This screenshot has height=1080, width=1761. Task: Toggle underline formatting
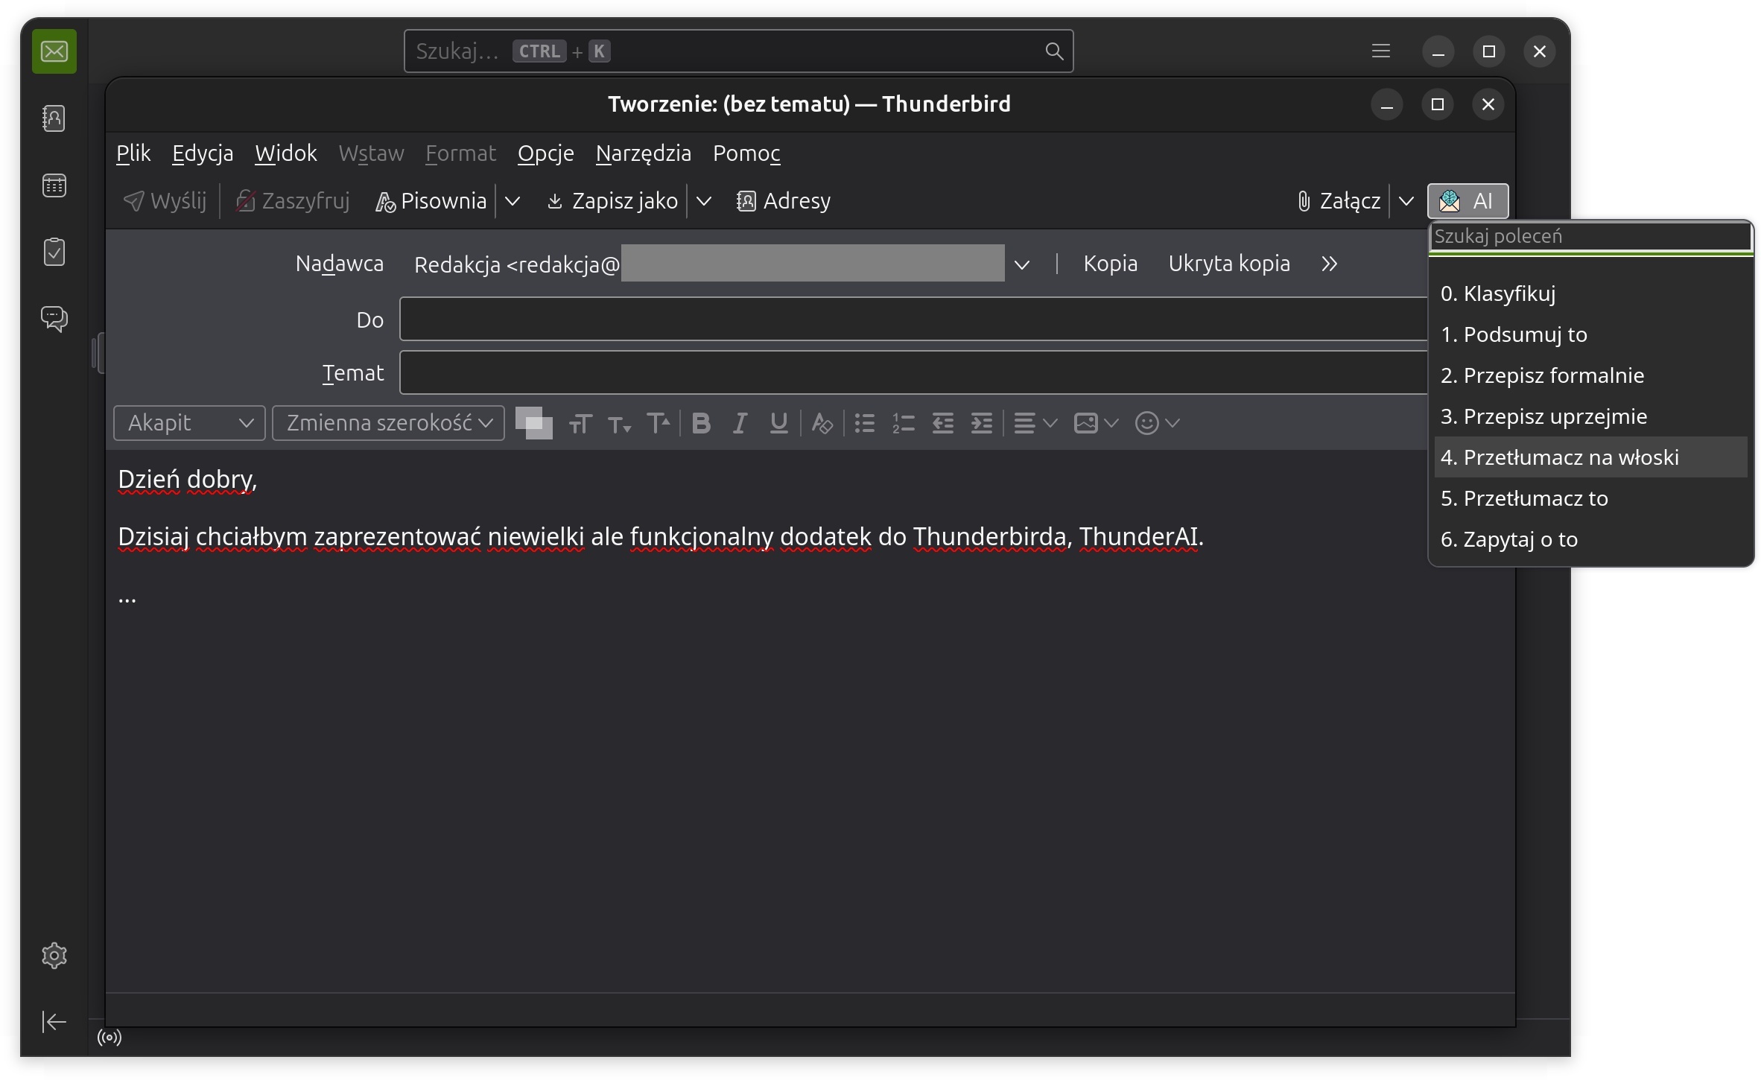click(779, 424)
